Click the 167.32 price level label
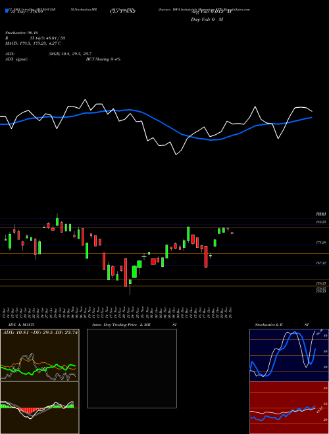Viewport: 329px width, 434px height. [321, 263]
